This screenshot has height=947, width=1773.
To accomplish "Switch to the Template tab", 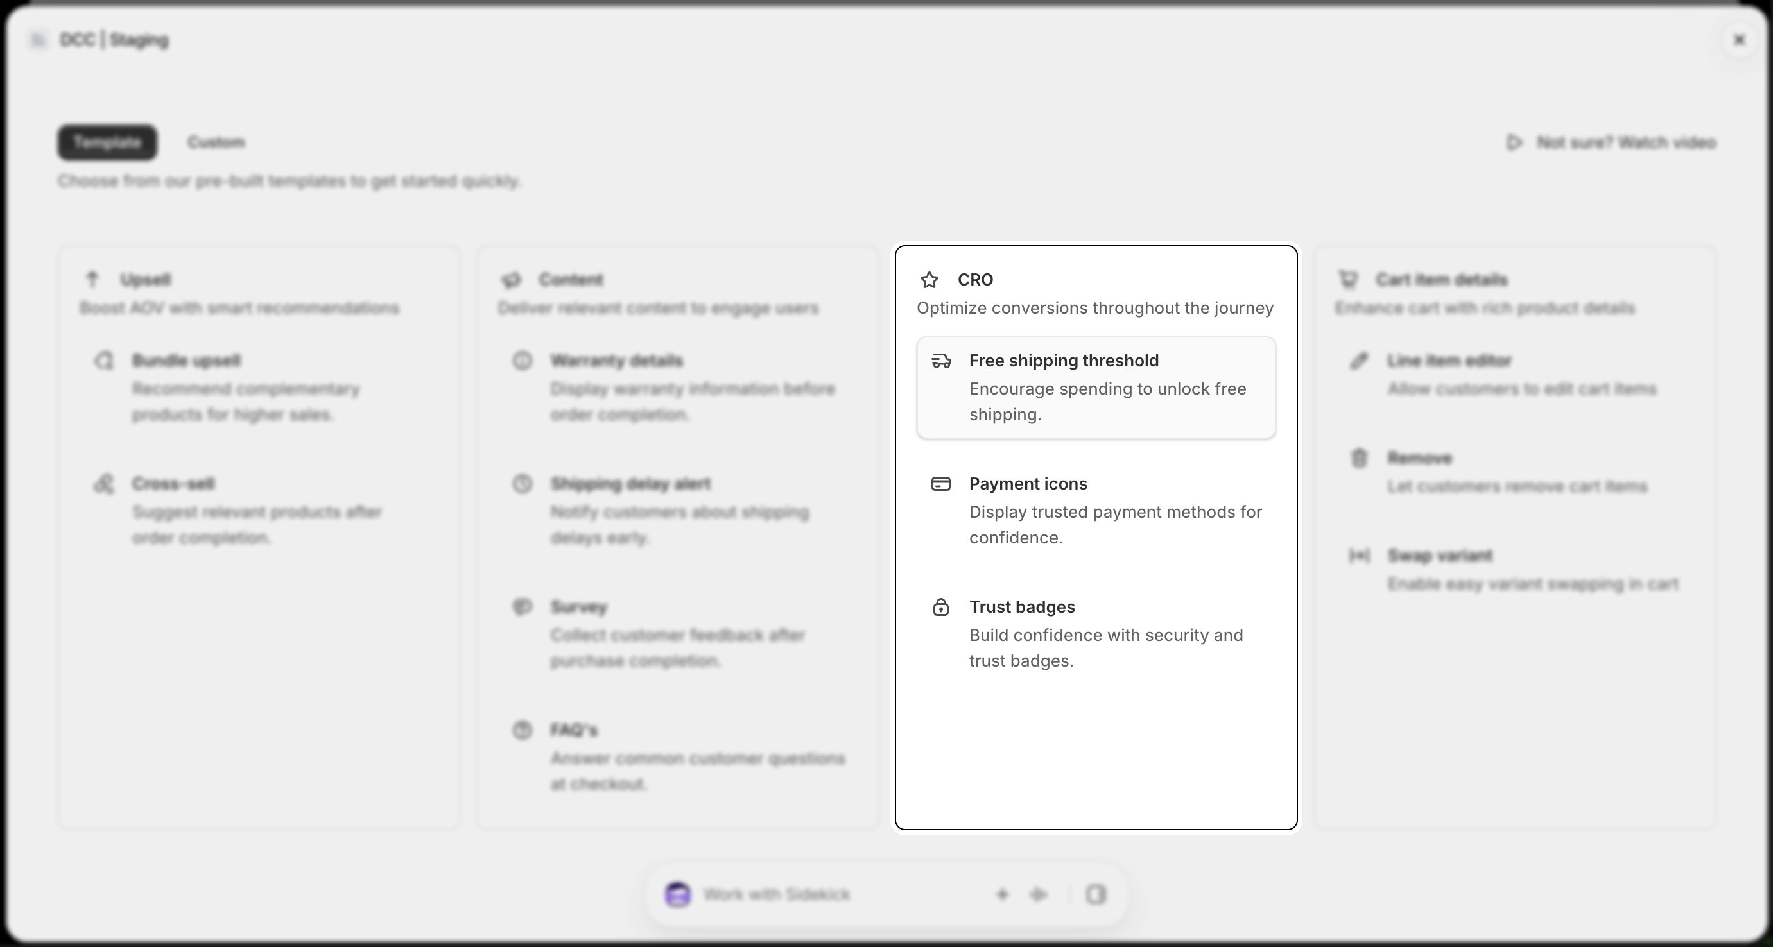I will [107, 142].
